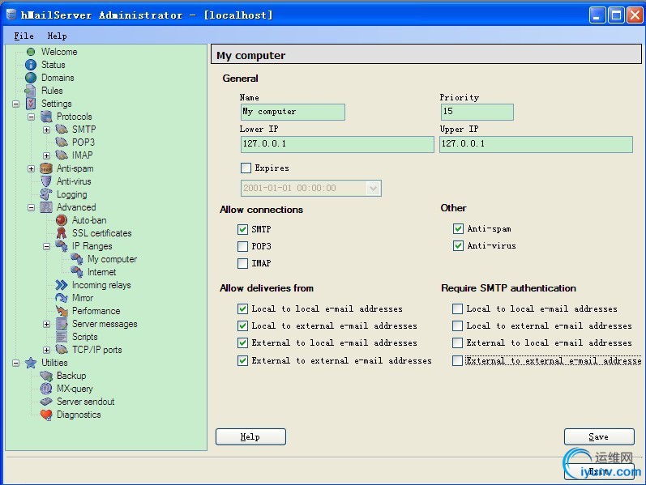Click the Server messages icon

(x=62, y=324)
